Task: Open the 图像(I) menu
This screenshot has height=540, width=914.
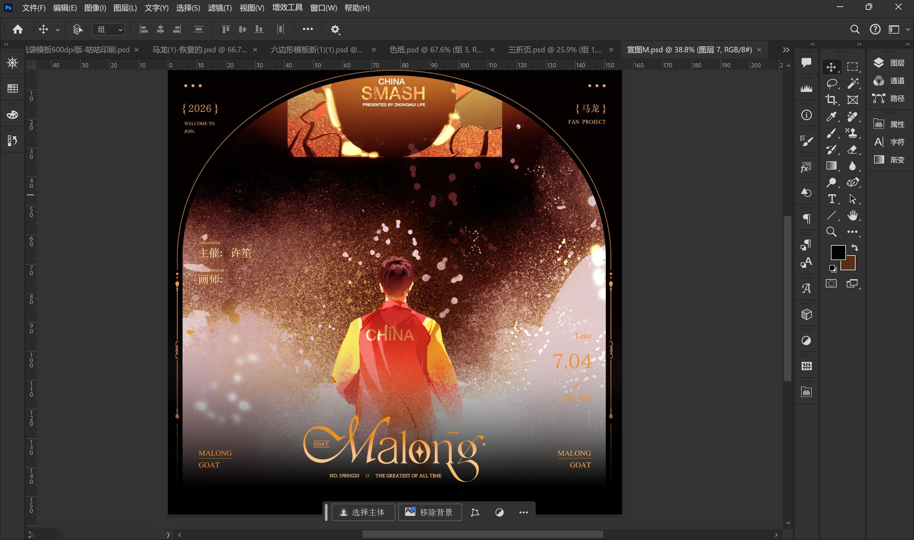Action: pos(95,8)
